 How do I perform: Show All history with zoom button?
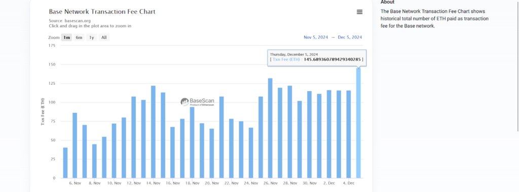point(104,37)
